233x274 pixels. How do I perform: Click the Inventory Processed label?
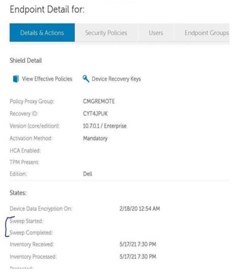(x=33, y=256)
